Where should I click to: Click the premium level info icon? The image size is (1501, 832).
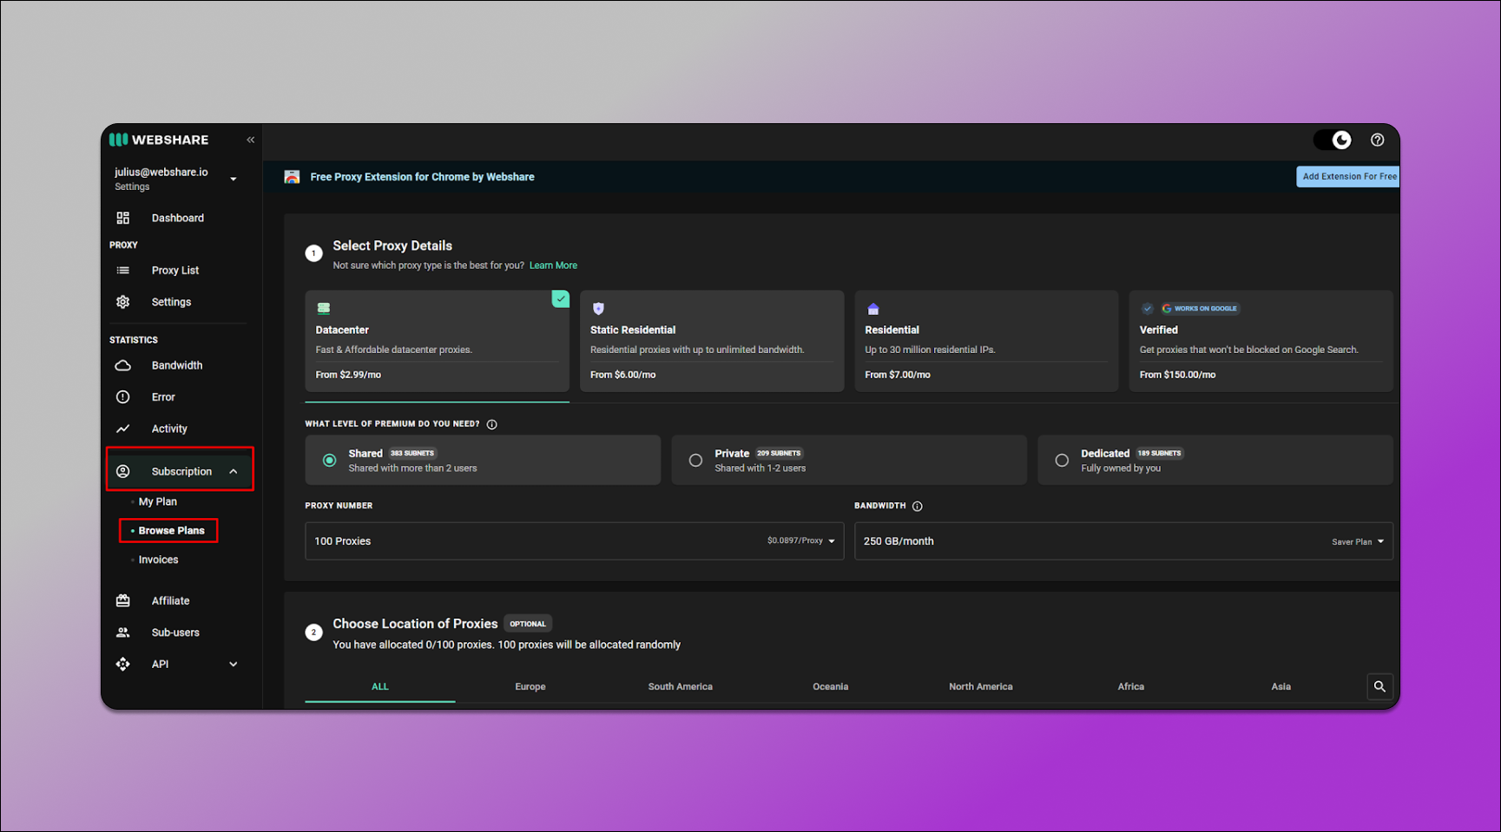tap(492, 424)
